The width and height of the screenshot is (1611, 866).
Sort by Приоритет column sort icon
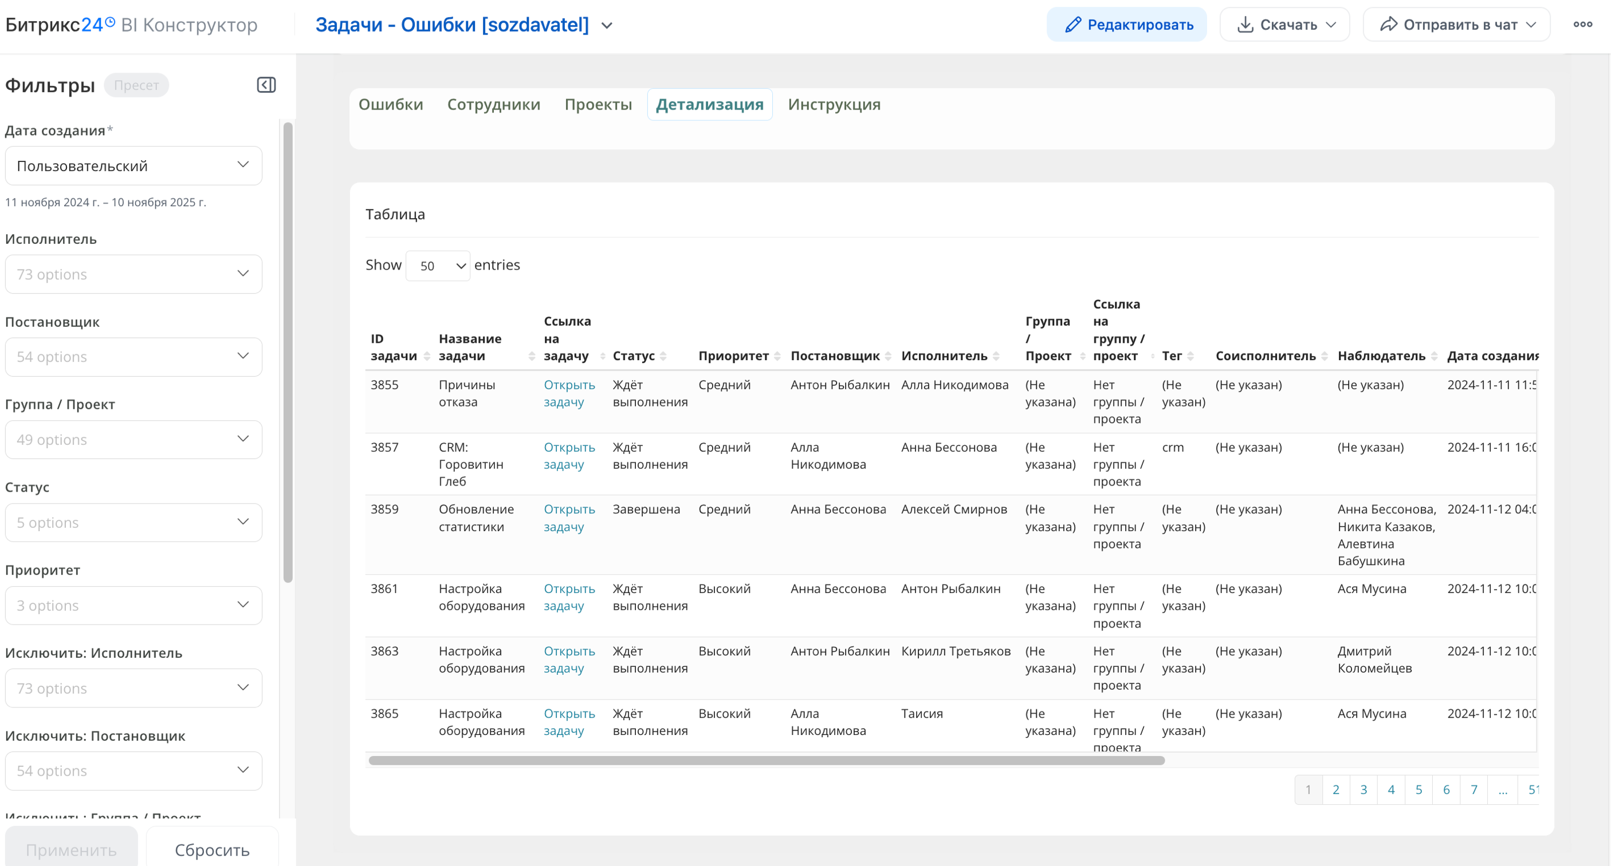777,356
